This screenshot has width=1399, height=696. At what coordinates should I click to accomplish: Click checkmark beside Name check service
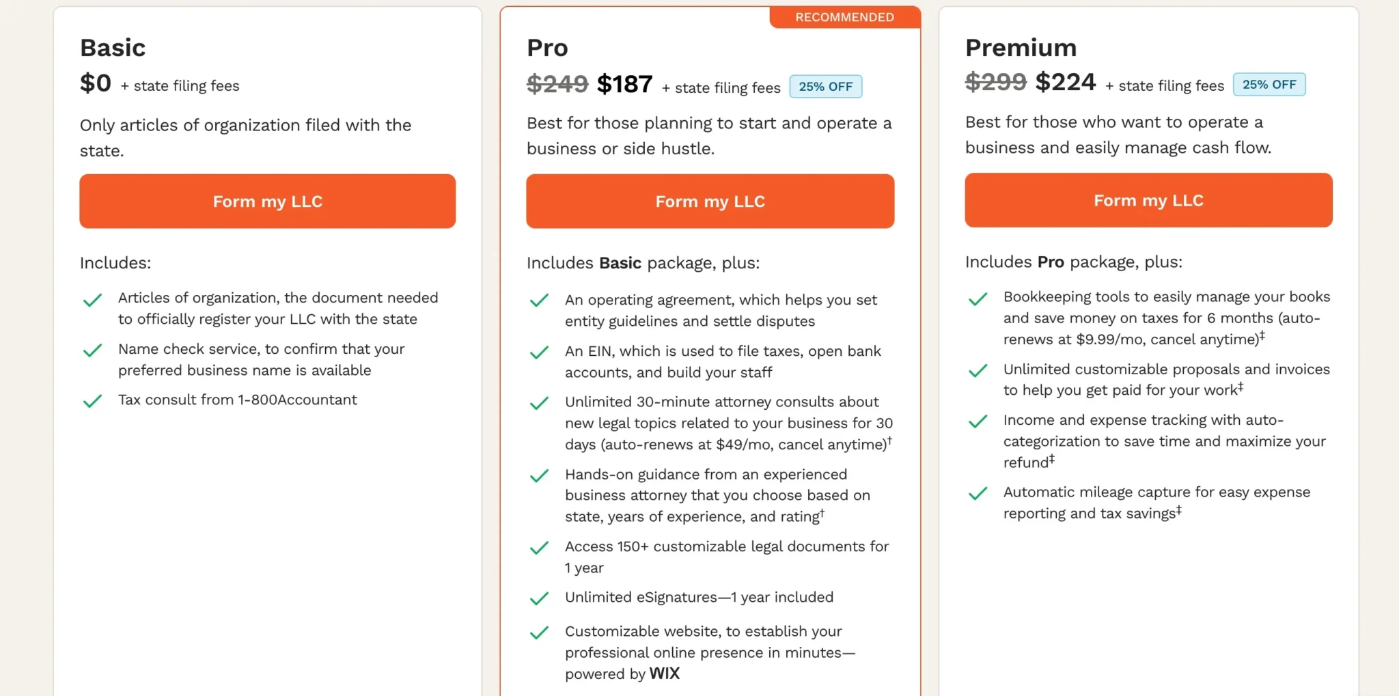coord(92,351)
